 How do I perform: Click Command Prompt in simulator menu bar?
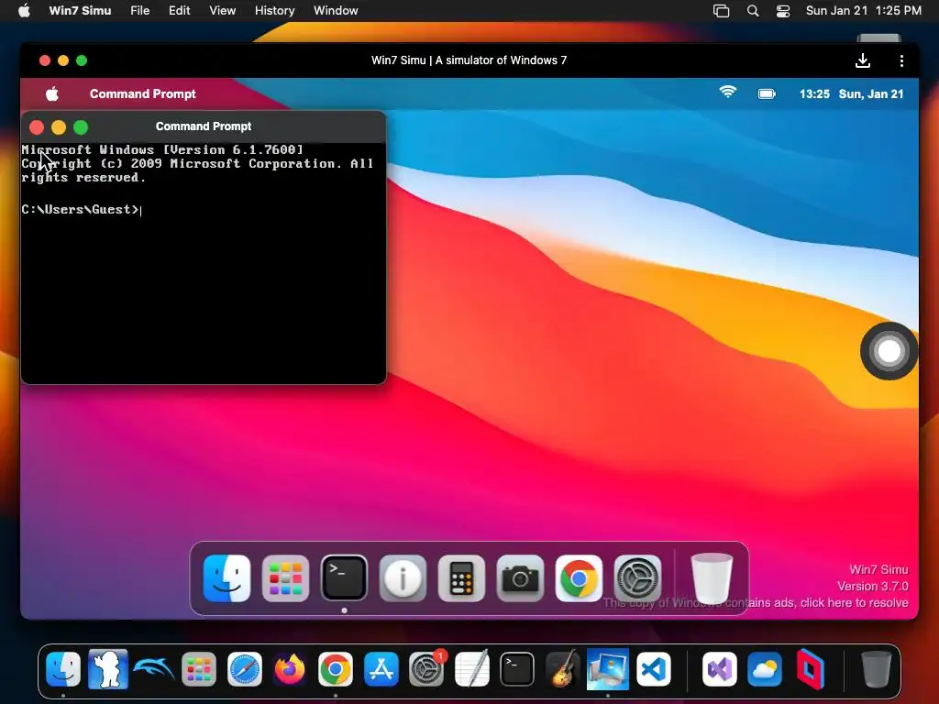[x=142, y=94]
